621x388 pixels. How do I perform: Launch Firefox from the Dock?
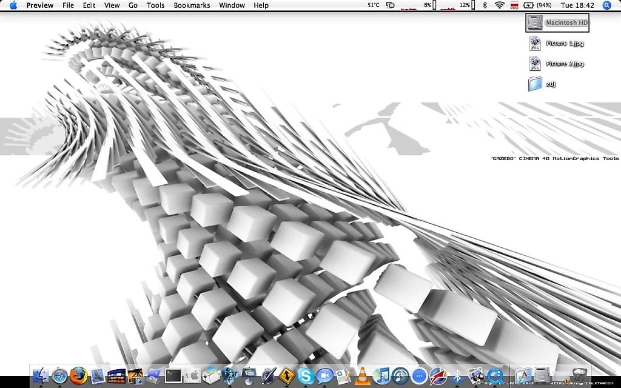(78, 375)
